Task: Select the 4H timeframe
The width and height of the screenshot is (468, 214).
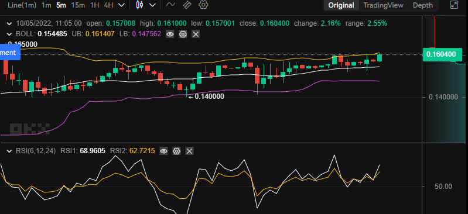Action: [108, 5]
